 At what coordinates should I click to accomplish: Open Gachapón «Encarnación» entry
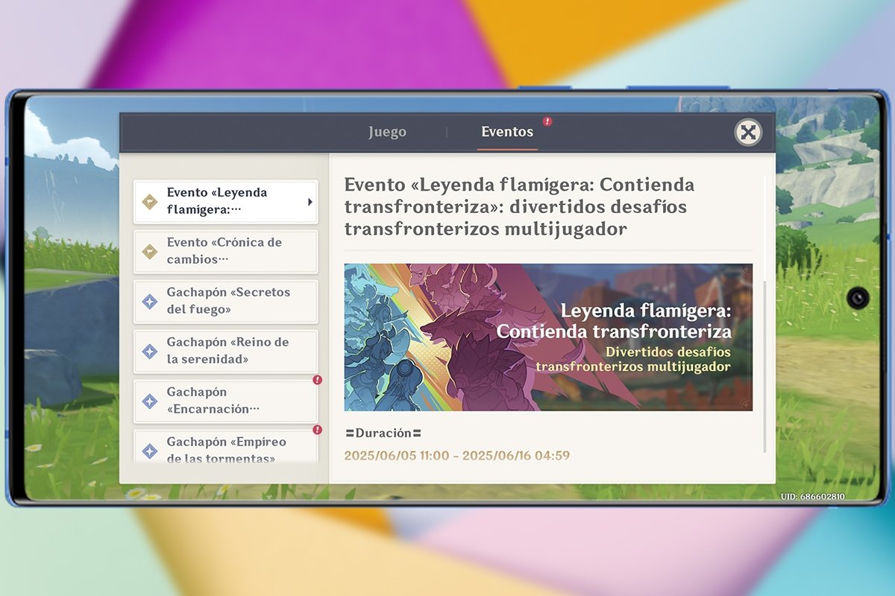pos(226,401)
